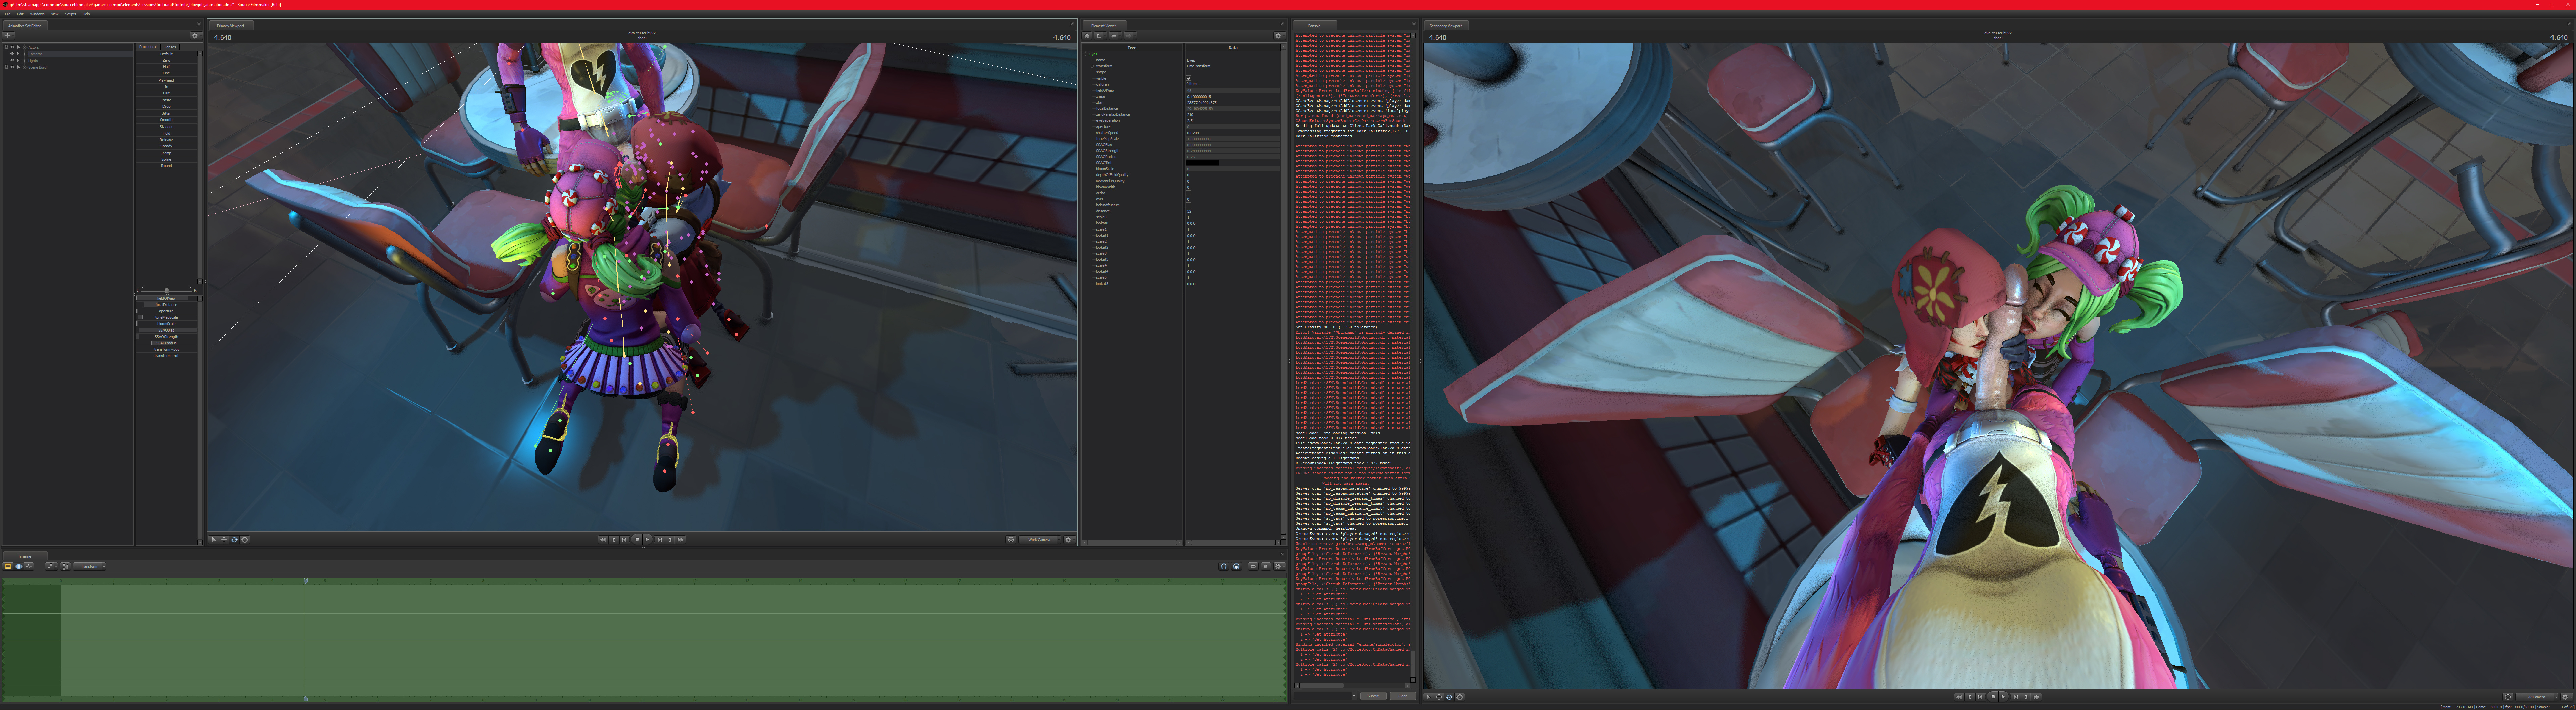Switch timeline to Motion Editor mode
The width and height of the screenshot is (2576, 710).
click(18, 566)
